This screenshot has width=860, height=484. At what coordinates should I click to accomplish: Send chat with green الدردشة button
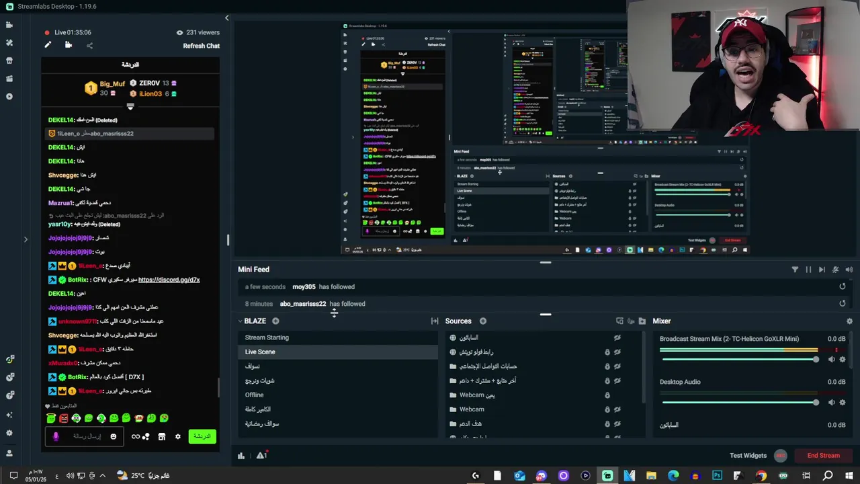[202, 436]
